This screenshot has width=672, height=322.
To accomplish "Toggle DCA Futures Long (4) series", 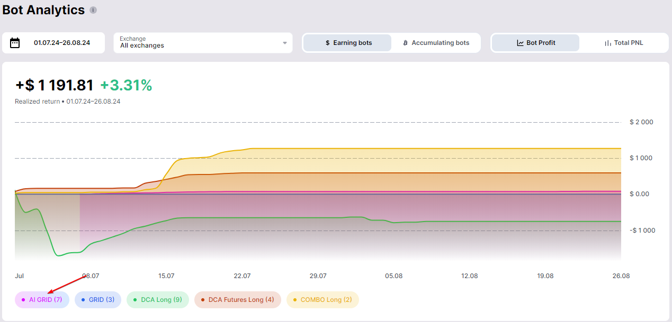I will point(237,300).
